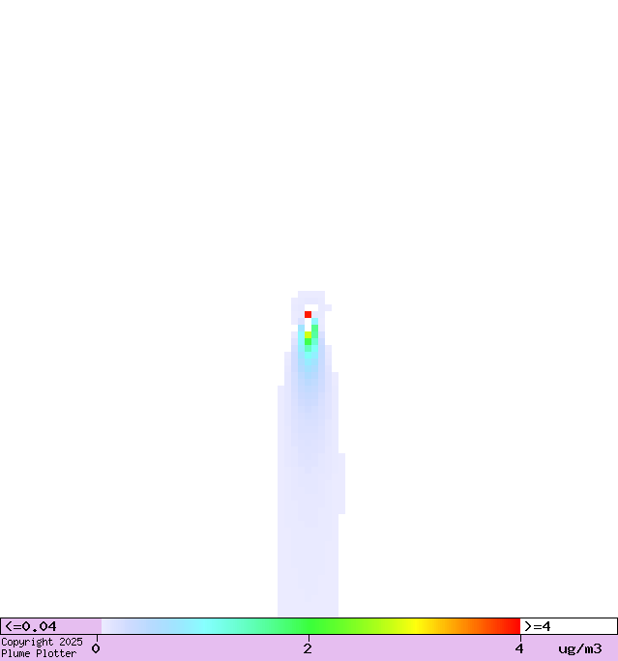Click the '0' scale tick label
618x661 pixels.
click(x=96, y=648)
